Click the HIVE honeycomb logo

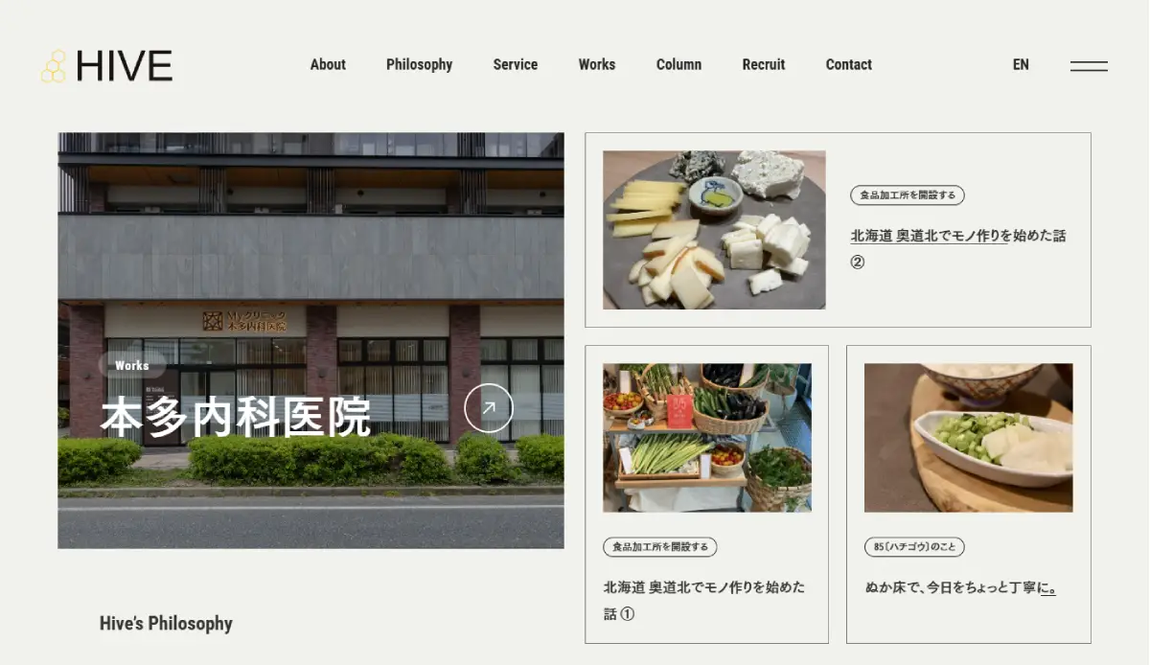pos(106,66)
